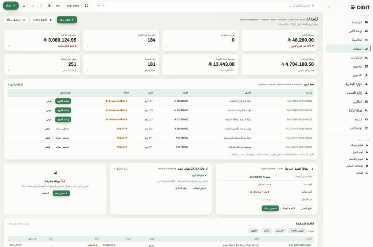Open الأصول assets module
This screenshot has height=247, width=373.
pyautogui.click(x=348, y=75)
